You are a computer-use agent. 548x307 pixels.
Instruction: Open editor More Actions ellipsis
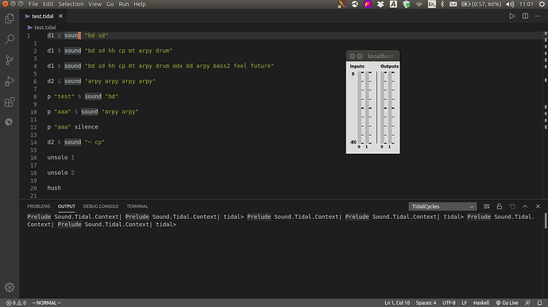538,16
